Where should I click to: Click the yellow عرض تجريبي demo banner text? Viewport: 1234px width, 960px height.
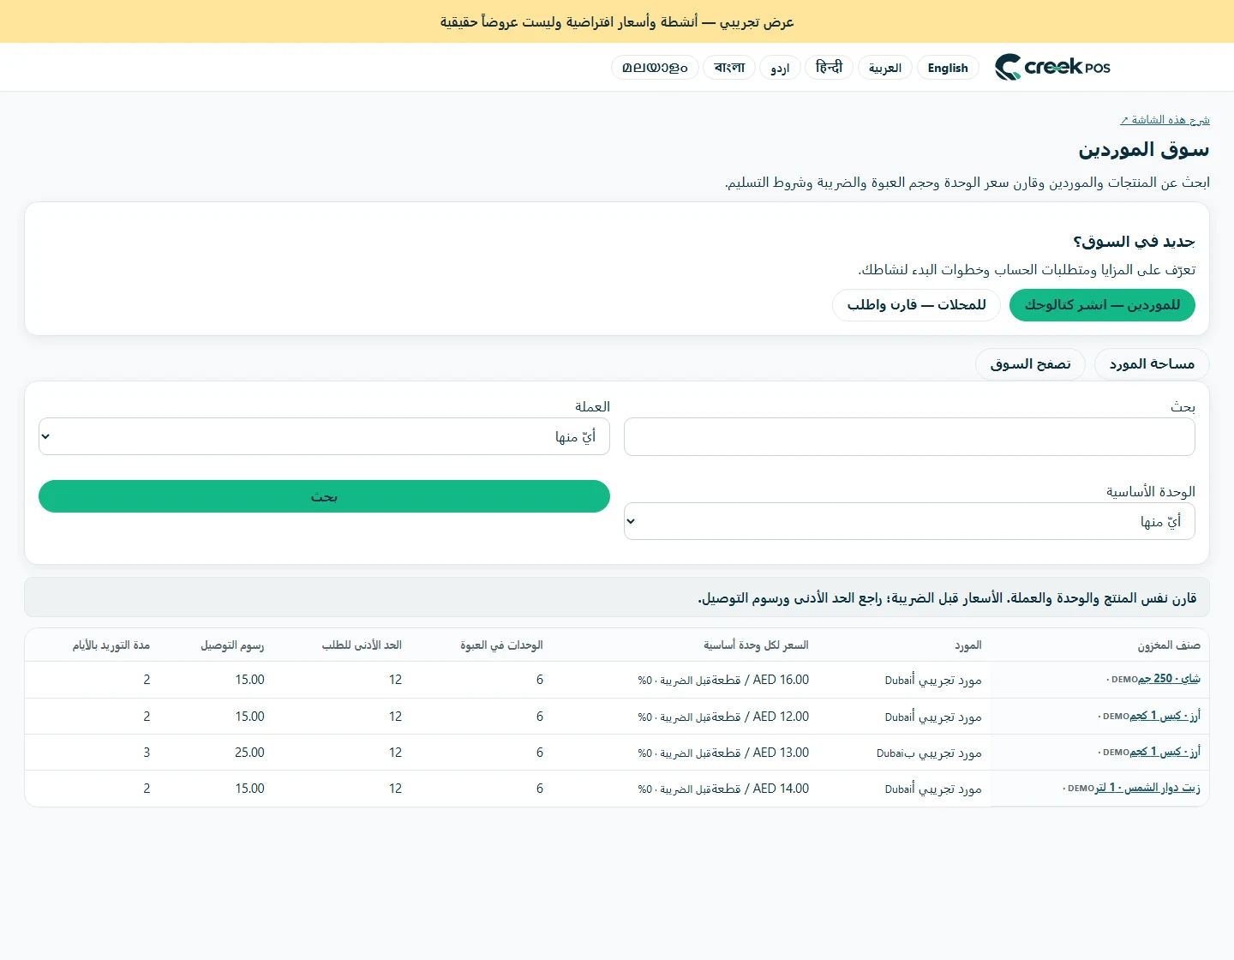point(617,21)
